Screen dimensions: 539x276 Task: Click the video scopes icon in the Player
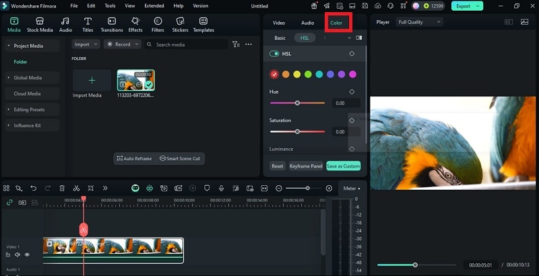pyautogui.click(x=525, y=22)
